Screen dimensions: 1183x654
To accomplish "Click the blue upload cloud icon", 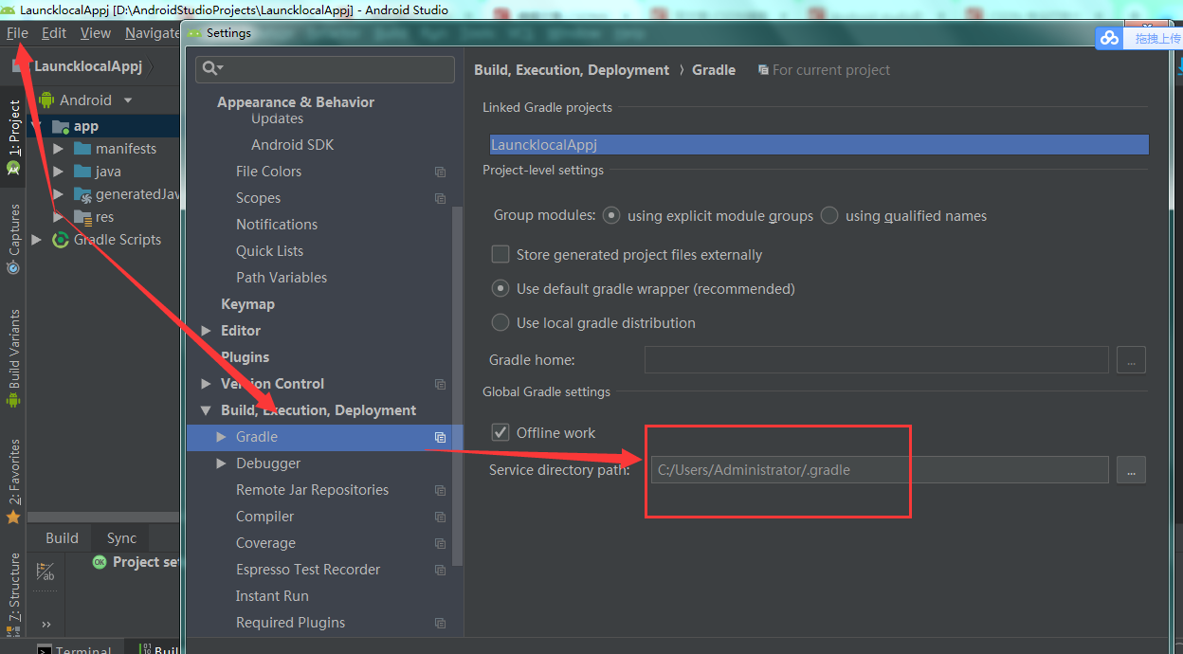I will 1109,38.
